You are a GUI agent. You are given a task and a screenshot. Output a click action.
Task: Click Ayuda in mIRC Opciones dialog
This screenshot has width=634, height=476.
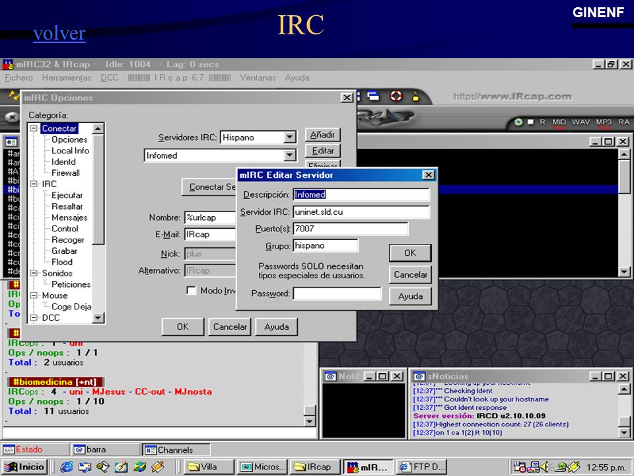277,327
